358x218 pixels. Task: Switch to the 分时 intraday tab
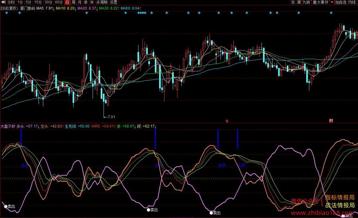pos(11,2)
